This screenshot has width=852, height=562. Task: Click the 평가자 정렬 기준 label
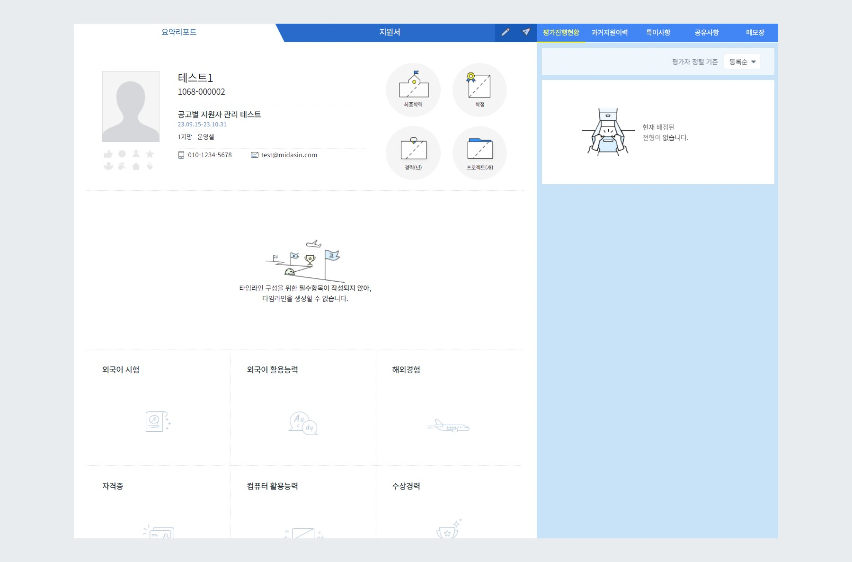pos(695,62)
